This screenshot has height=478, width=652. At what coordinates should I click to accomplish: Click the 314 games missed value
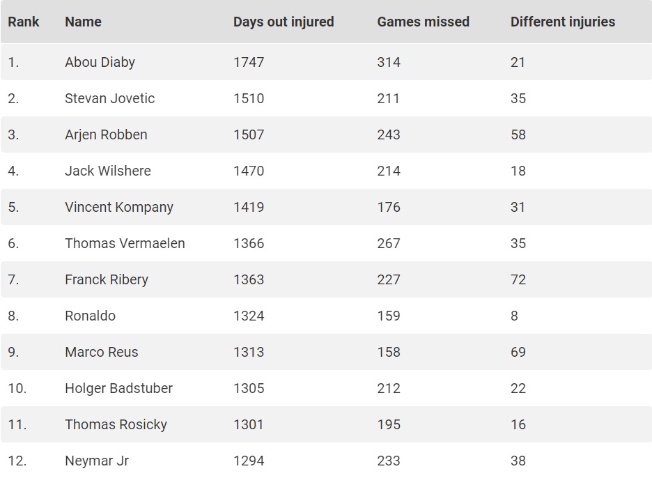(389, 62)
